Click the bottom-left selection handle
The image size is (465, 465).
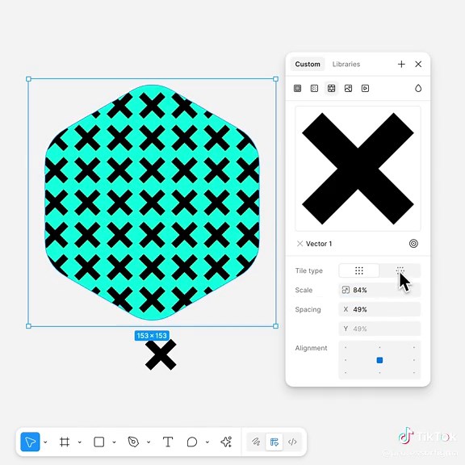pos(28,326)
